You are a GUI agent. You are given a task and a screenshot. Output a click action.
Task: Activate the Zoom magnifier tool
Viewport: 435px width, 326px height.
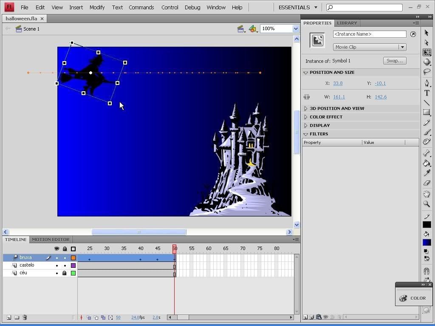[x=427, y=204]
